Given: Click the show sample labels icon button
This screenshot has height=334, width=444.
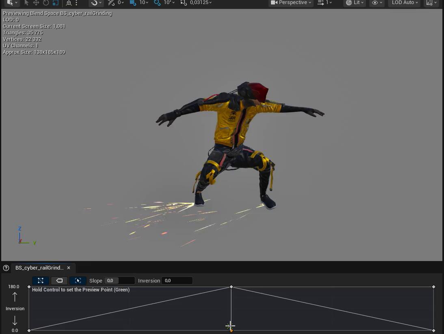Looking at the screenshot, I should [x=59, y=280].
